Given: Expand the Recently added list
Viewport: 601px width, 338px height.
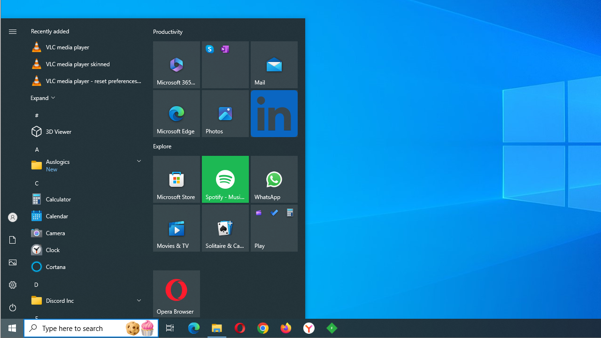Looking at the screenshot, I should tap(43, 98).
